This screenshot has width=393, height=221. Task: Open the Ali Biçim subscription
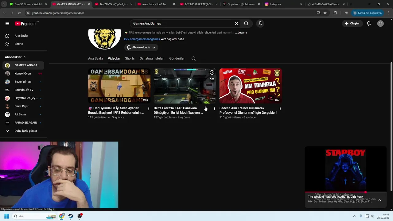pyautogui.click(x=23, y=114)
